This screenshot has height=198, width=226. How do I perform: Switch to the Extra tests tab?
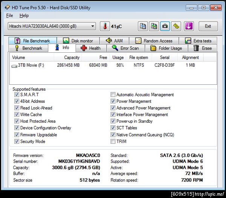pyautogui.click(x=198, y=41)
